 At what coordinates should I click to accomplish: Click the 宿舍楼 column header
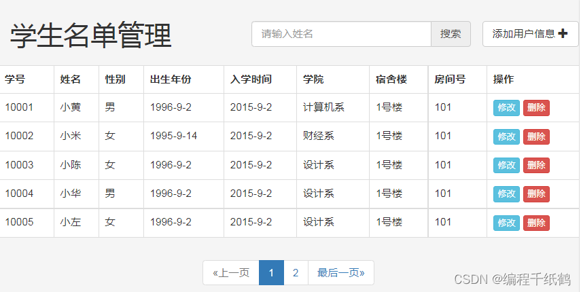click(x=391, y=79)
